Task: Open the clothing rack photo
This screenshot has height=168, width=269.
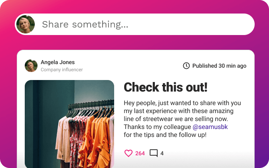Action: coord(69,124)
